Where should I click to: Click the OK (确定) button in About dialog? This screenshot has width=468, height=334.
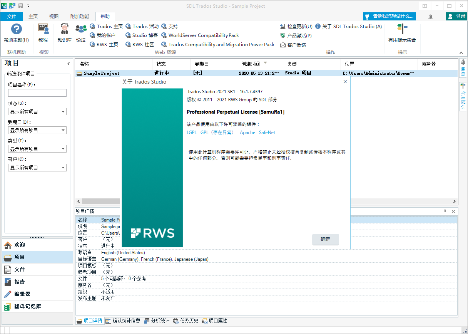pos(325,239)
